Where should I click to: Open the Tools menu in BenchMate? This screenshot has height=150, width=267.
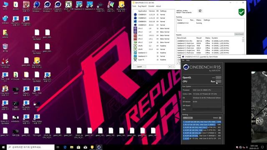point(134,6)
